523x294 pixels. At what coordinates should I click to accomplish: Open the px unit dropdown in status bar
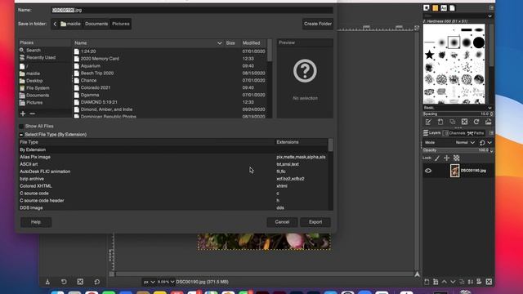(149, 282)
